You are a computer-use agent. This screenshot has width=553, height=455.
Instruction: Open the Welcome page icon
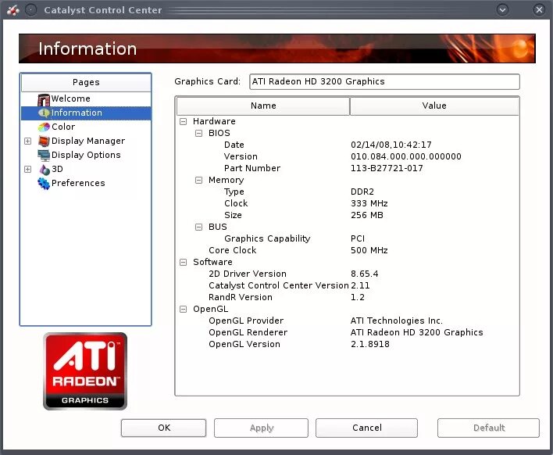pos(44,99)
